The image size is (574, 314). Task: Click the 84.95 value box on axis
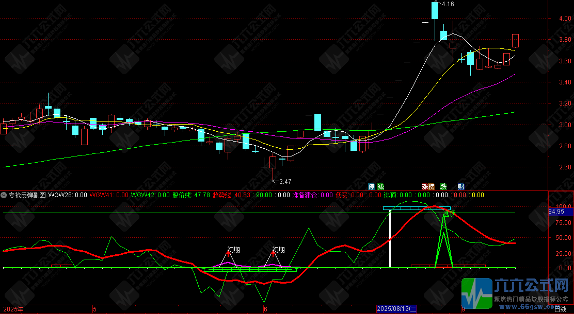click(556, 212)
